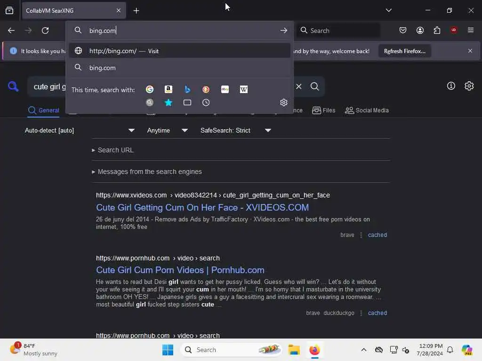Select the bing.com search suggestion
This screenshot has height=361, width=482.
point(180,68)
